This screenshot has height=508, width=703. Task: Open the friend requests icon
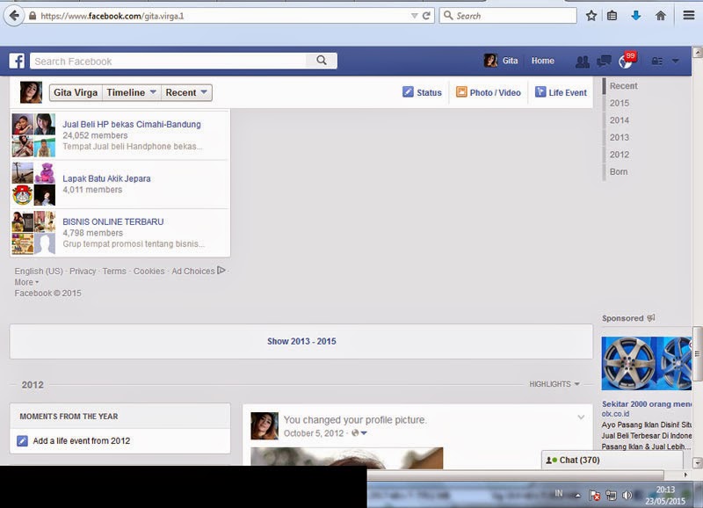583,62
